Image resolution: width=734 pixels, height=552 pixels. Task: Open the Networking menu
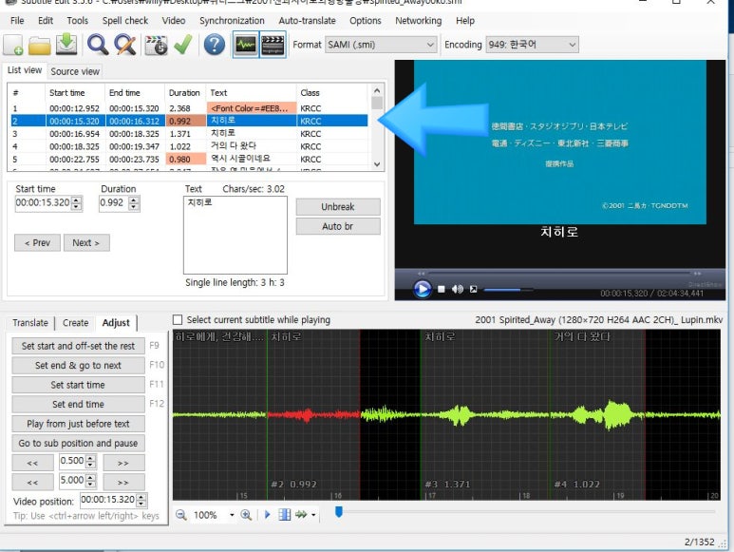[419, 21]
